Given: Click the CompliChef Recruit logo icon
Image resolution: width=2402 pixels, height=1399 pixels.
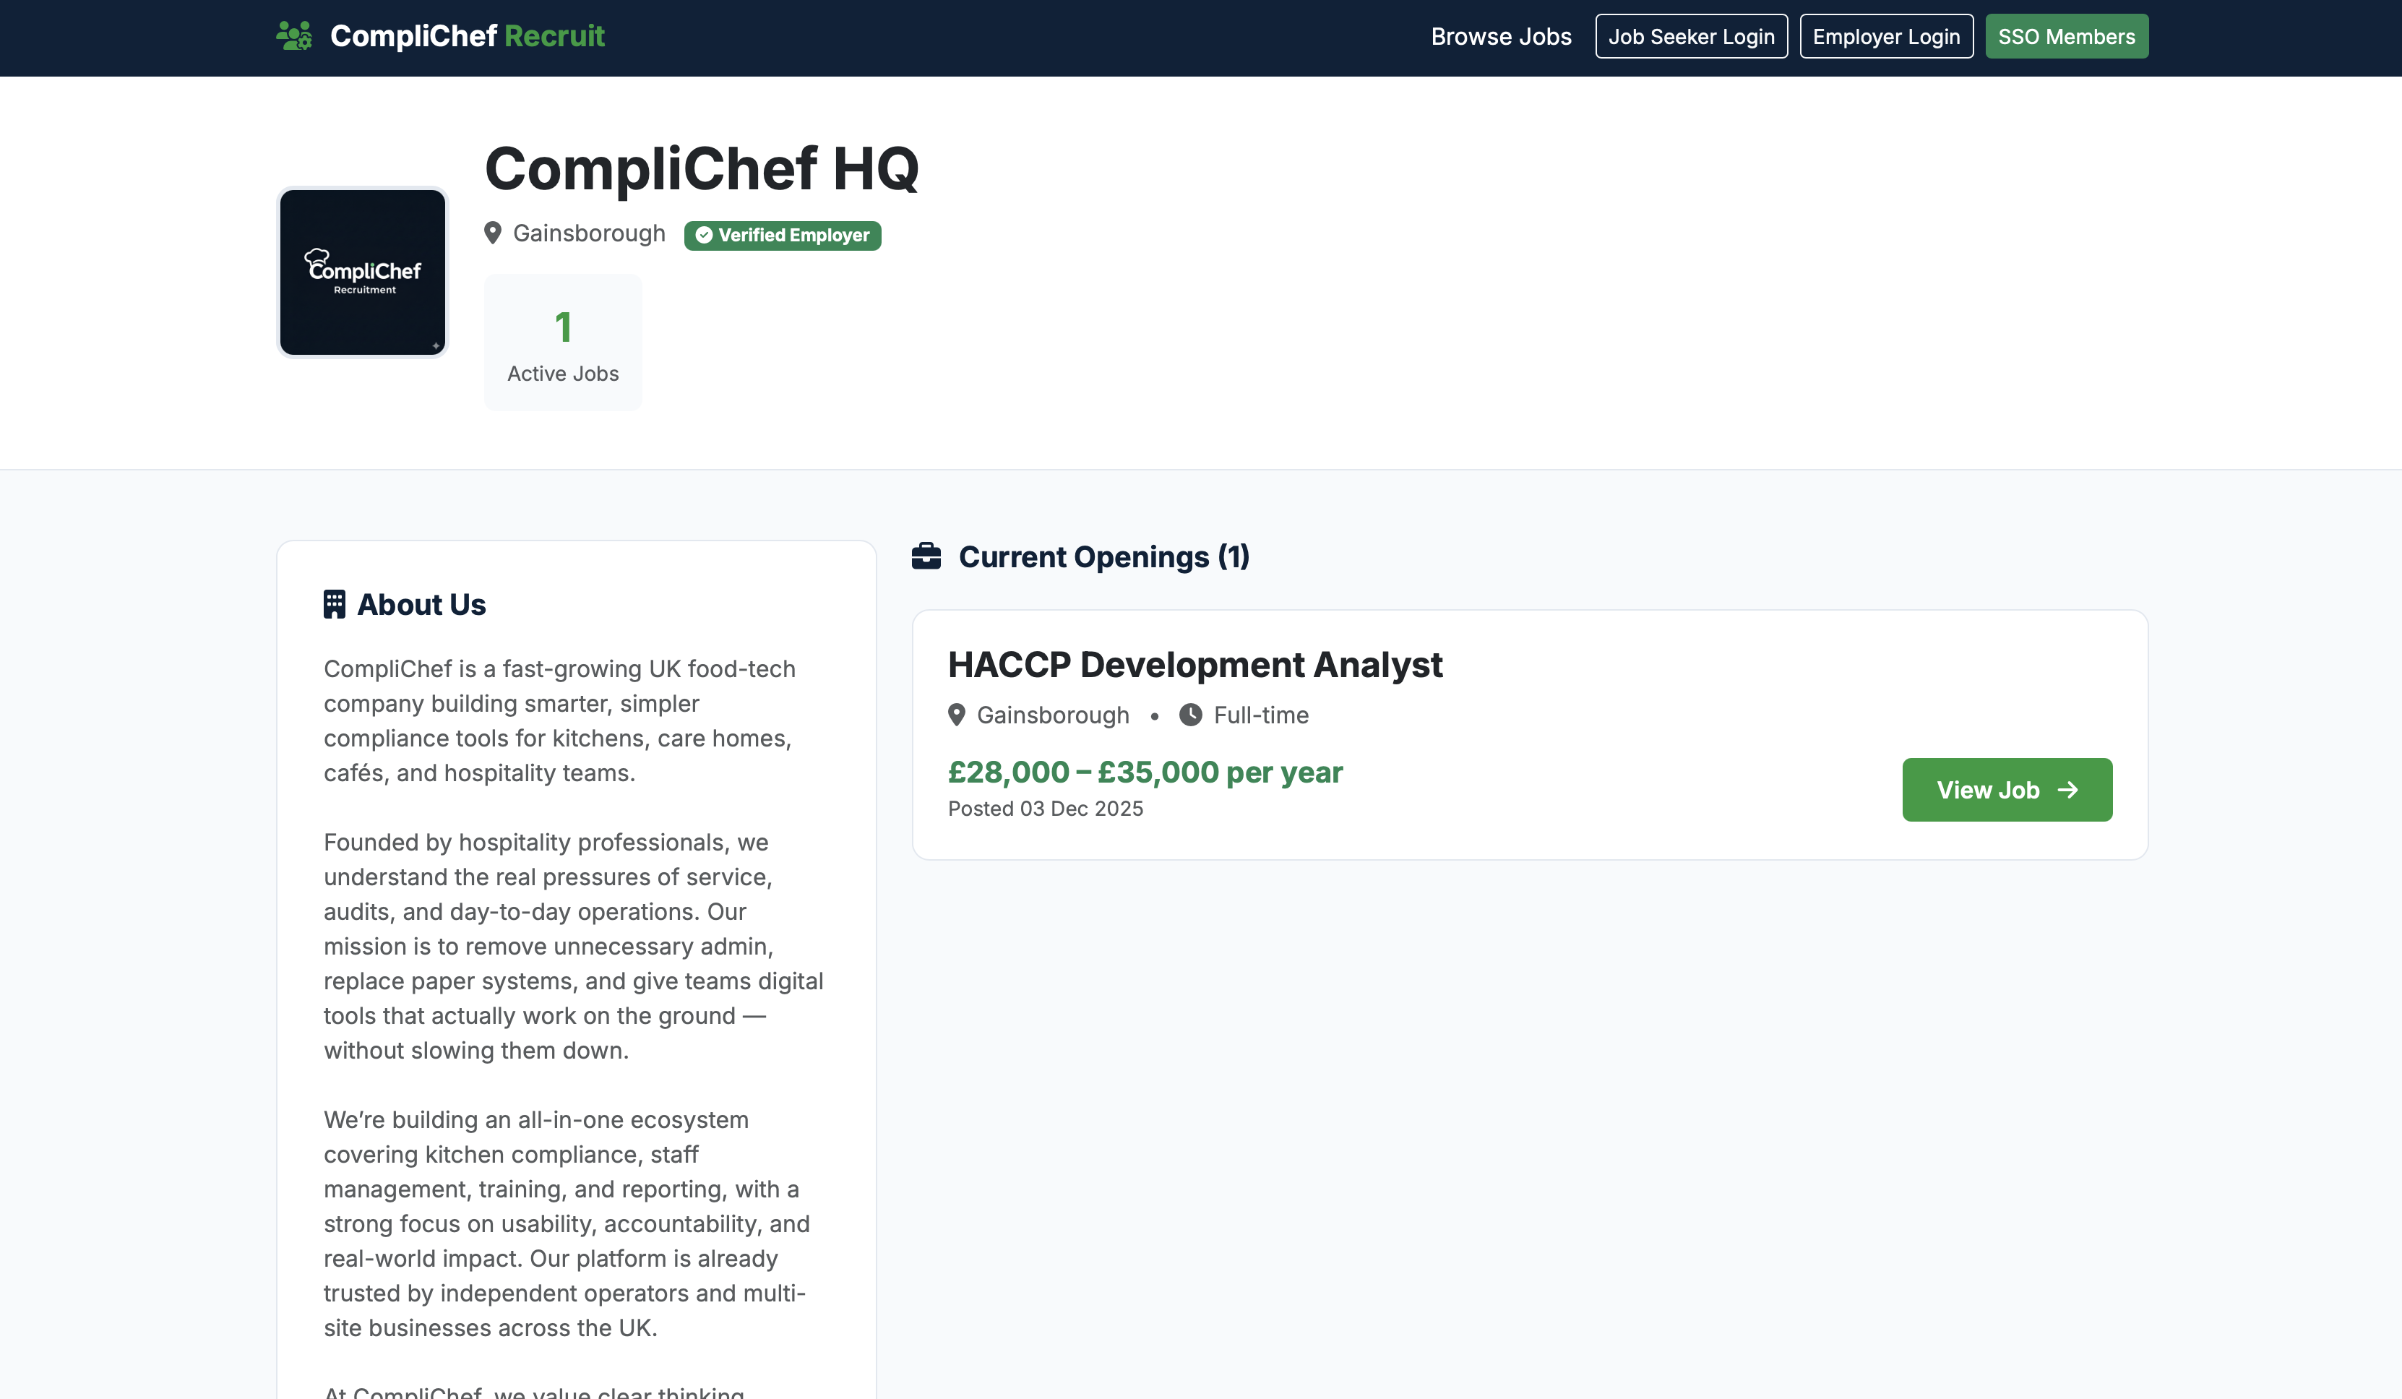Looking at the screenshot, I should click(293, 34).
